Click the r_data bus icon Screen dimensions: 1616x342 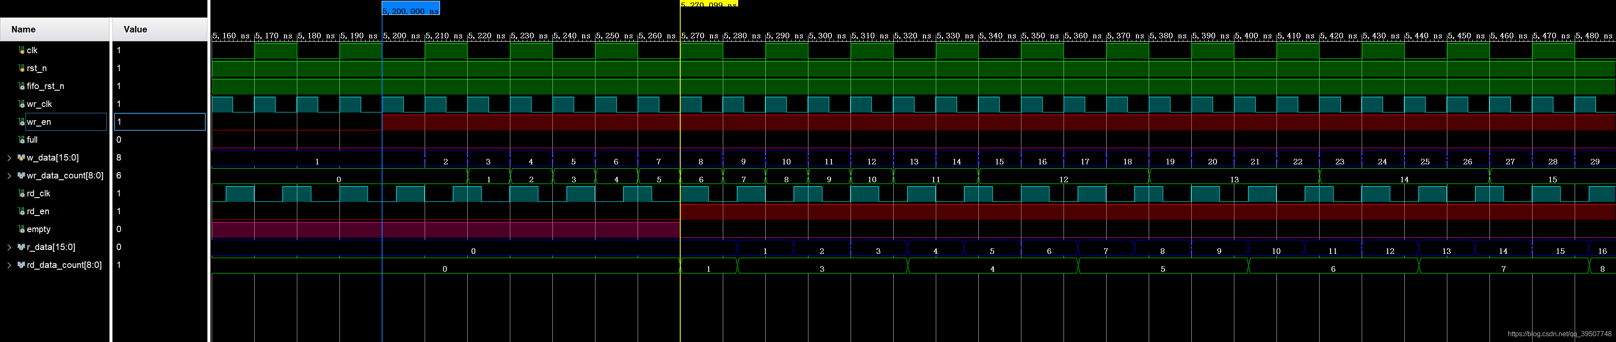pyautogui.click(x=21, y=247)
